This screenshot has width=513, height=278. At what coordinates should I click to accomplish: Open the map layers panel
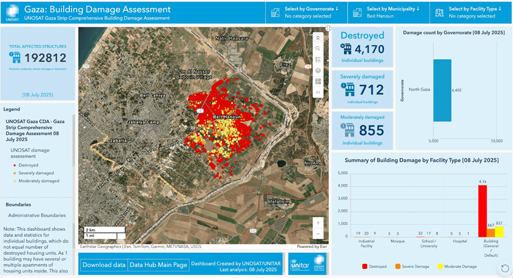click(x=318, y=71)
